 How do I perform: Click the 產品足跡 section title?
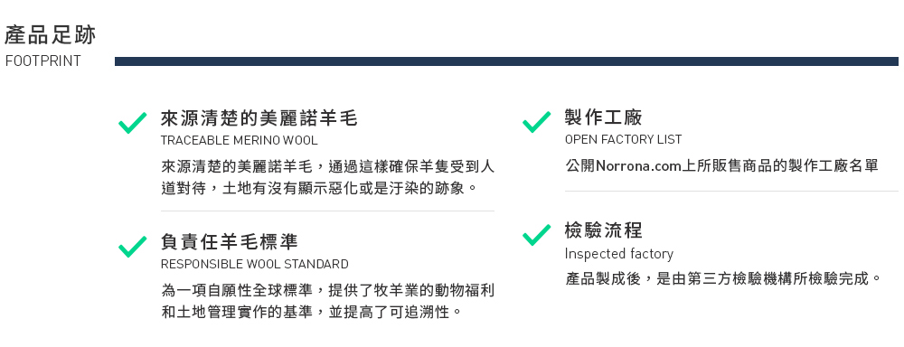[x=50, y=34]
